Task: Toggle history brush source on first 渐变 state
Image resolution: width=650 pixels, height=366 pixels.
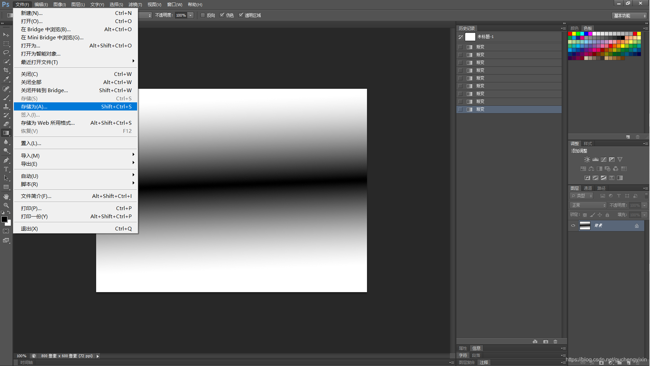Action: pos(460,47)
